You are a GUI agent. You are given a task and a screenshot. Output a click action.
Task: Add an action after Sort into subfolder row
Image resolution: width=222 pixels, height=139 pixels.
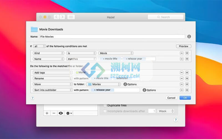pyautogui.click(x=187, y=90)
